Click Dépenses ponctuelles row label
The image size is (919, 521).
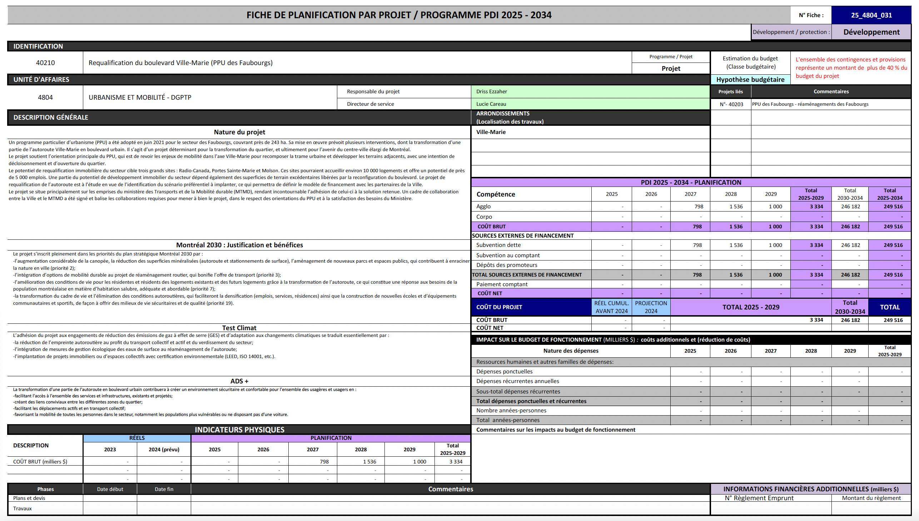[x=505, y=371]
